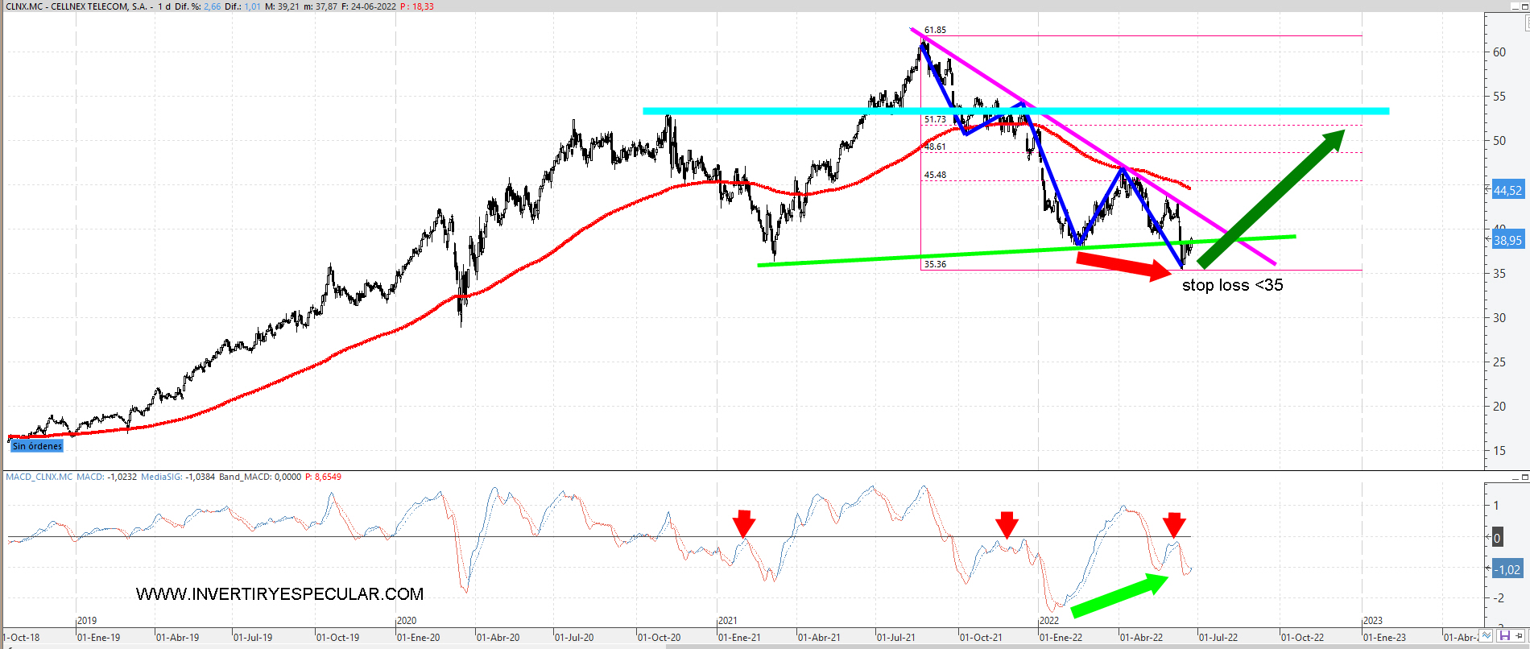Click the 'Sin órdenes' label

(x=37, y=446)
